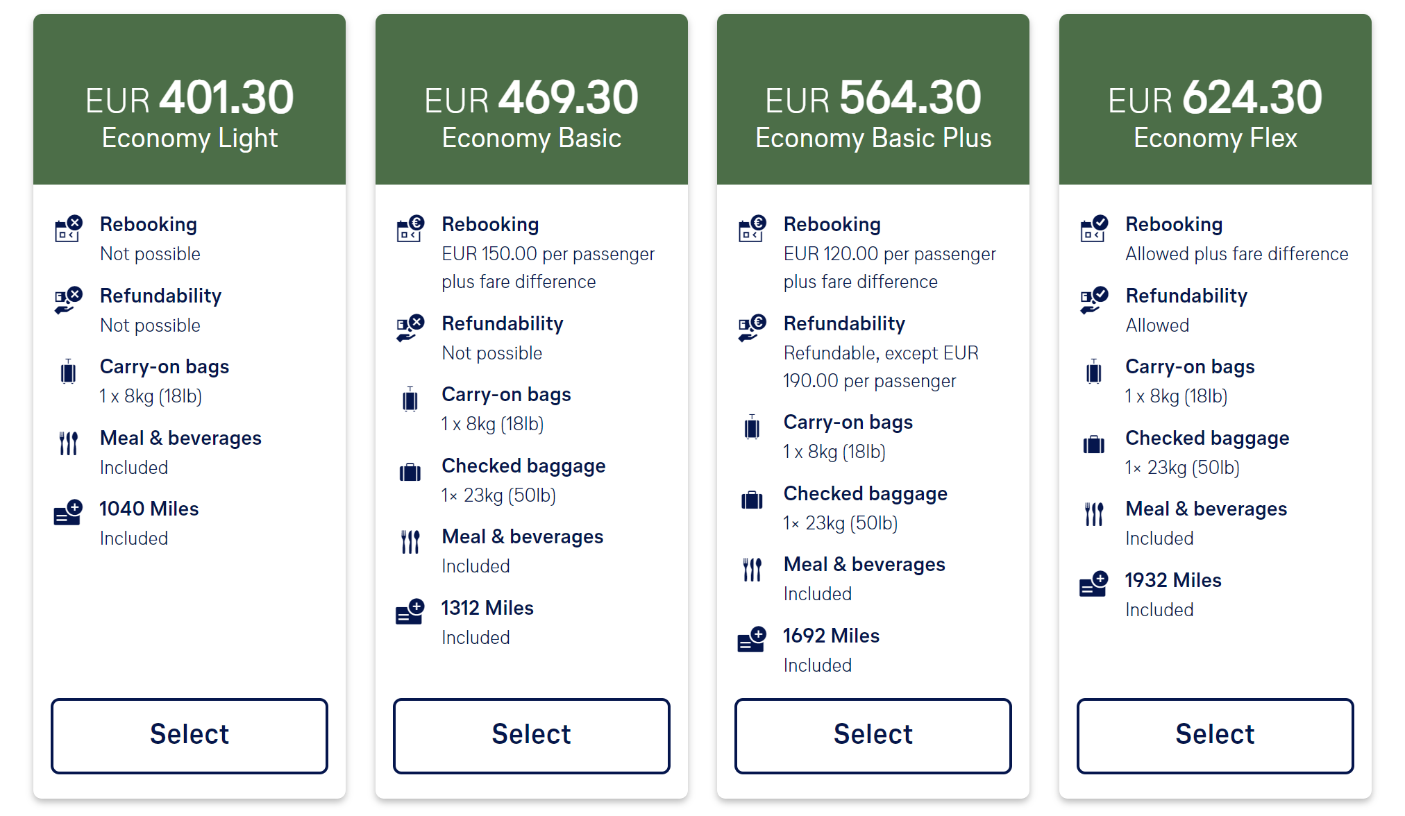Click the Economy Light refundability icon

pyautogui.click(x=68, y=300)
